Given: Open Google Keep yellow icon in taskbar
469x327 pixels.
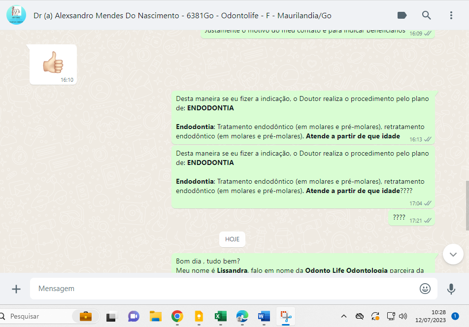Looking at the screenshot, I should coord(199,316).
